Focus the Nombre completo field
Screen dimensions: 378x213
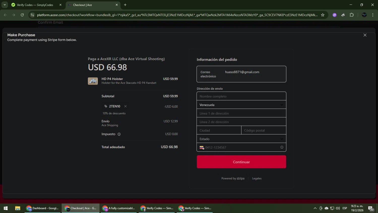click(x=241, y=96)
